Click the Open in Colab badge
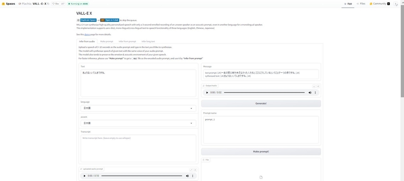The width and height of the screenshot is (404, 181). click(110, 20)
